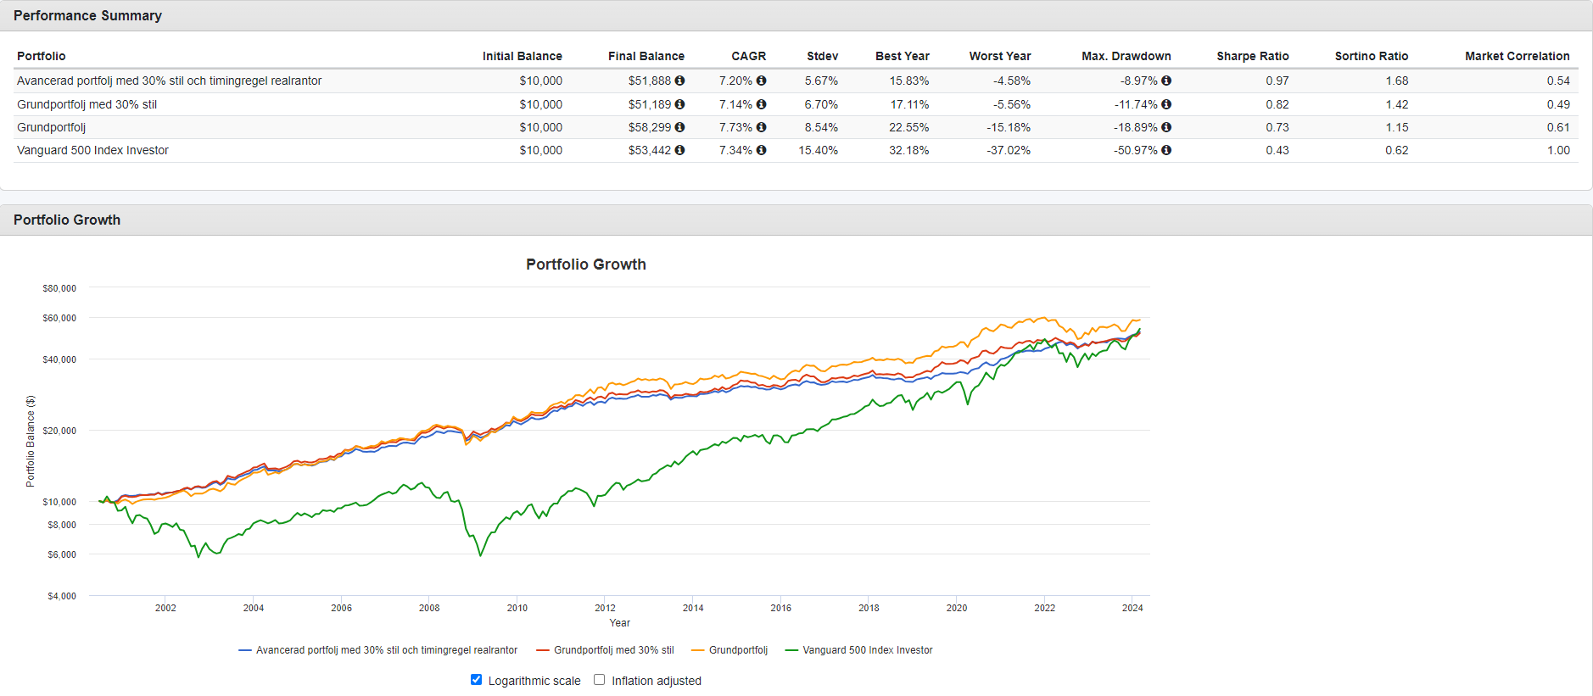Click info icon beside -8.97% max drawdown

[x=1166, y=81]
